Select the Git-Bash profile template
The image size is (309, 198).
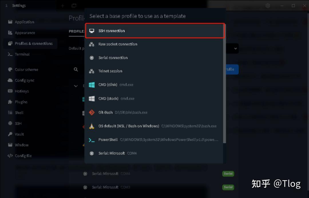[154, 112]
